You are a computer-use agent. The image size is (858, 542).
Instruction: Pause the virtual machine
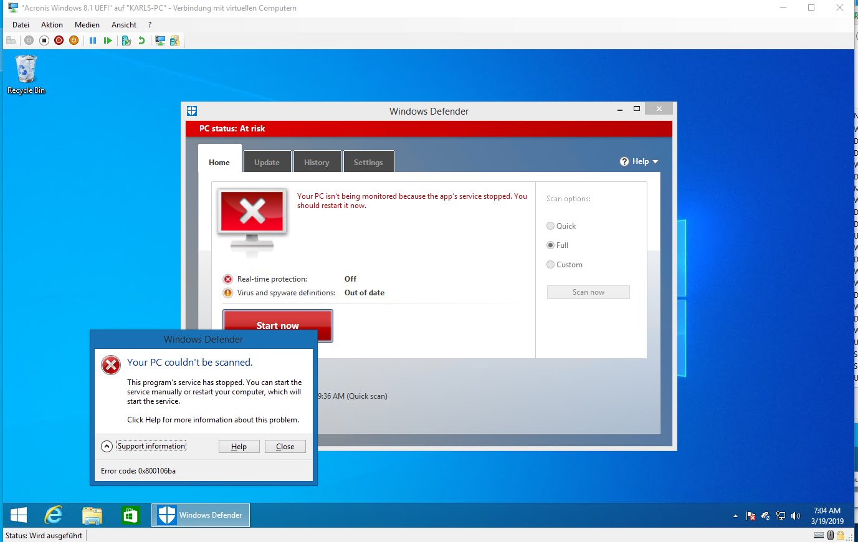pos(93,40)
